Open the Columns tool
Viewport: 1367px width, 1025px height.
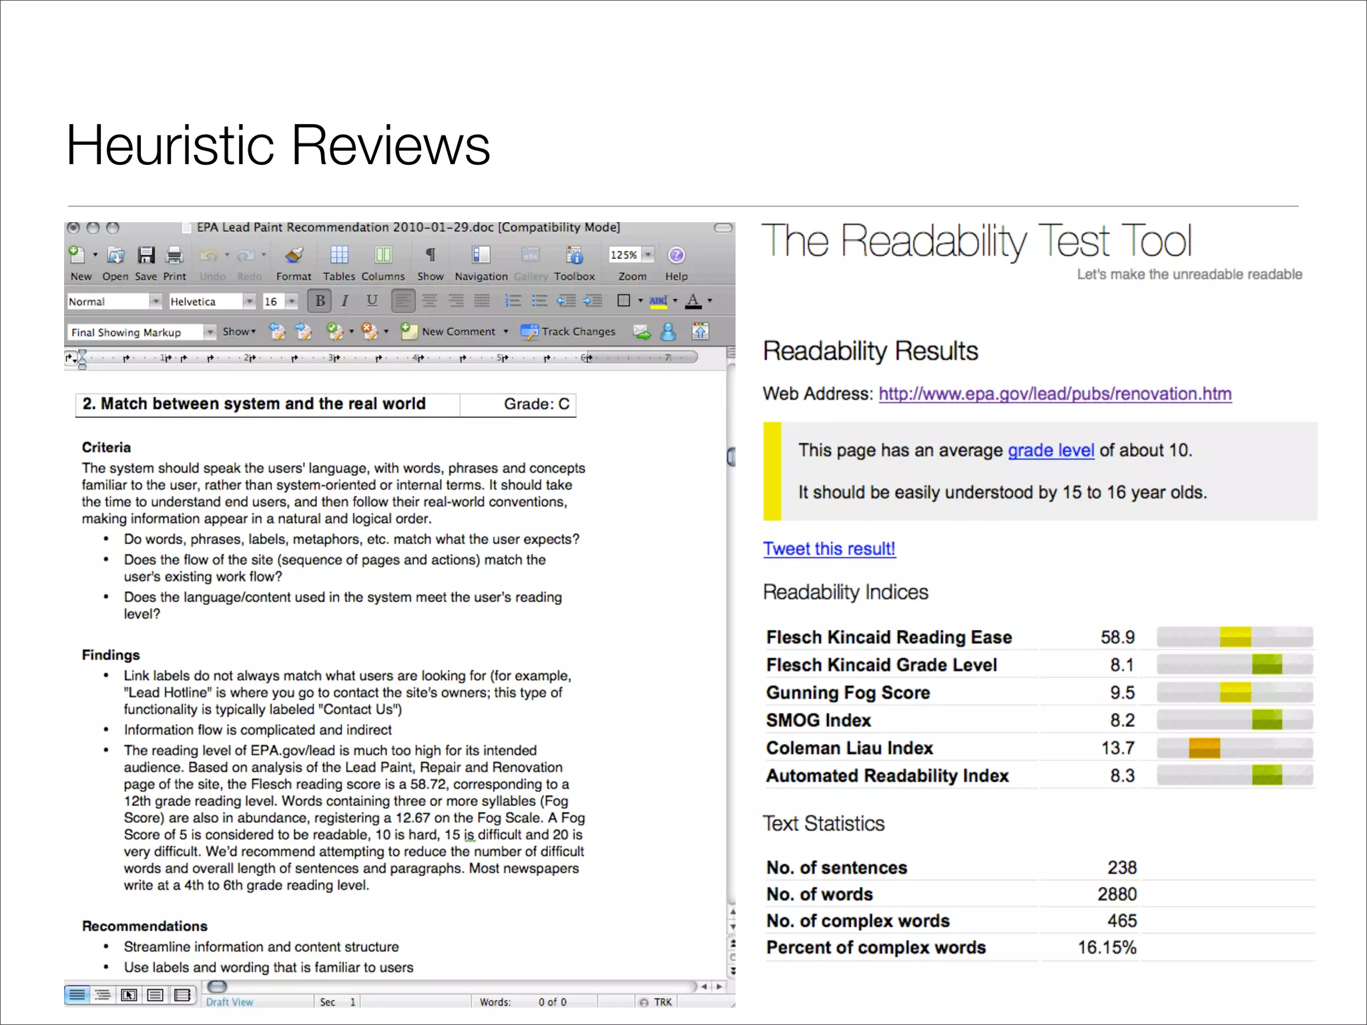[x=383, y=255]
